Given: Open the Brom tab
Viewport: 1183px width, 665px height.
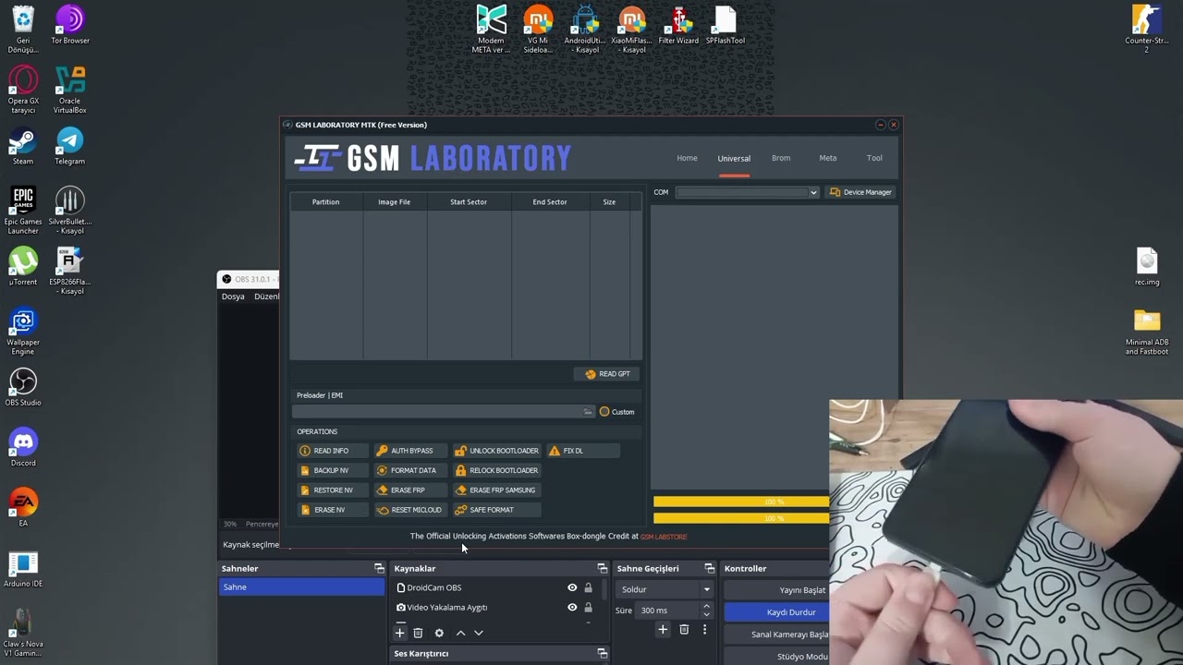Looking at the screenshot, I should click(x=781, y=158).
